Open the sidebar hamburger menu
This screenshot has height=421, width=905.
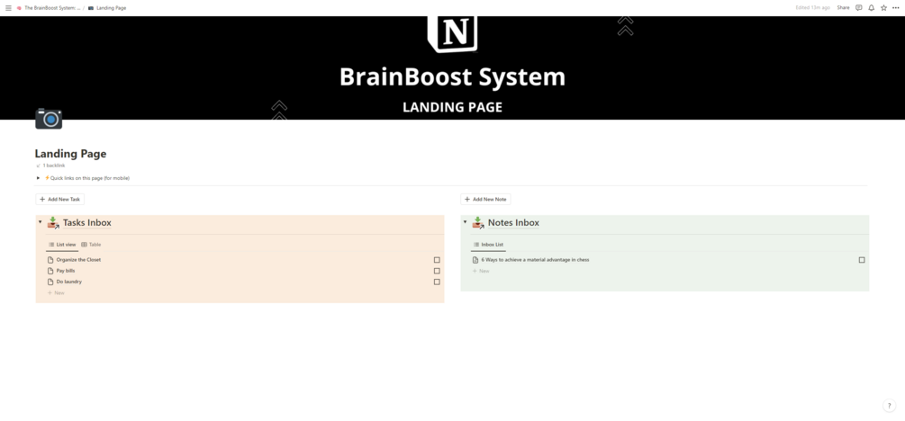8,8
